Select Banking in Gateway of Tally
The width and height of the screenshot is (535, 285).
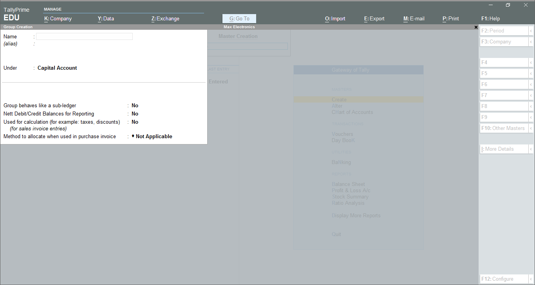342,162
